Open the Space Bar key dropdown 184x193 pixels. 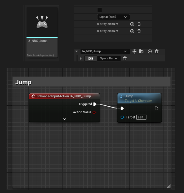109,58
